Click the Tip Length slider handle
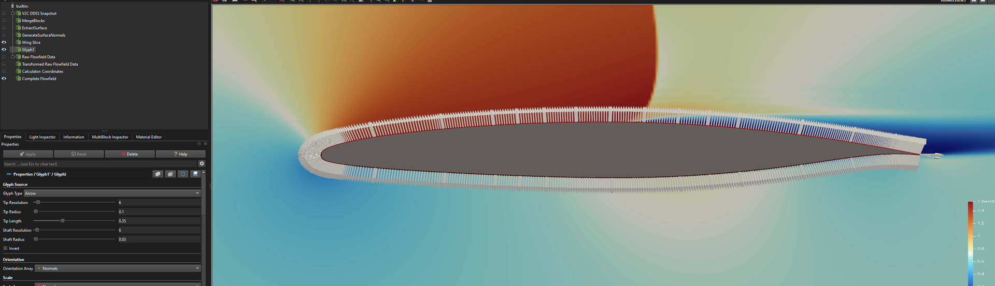995x286 pixels. click(63, 221)
